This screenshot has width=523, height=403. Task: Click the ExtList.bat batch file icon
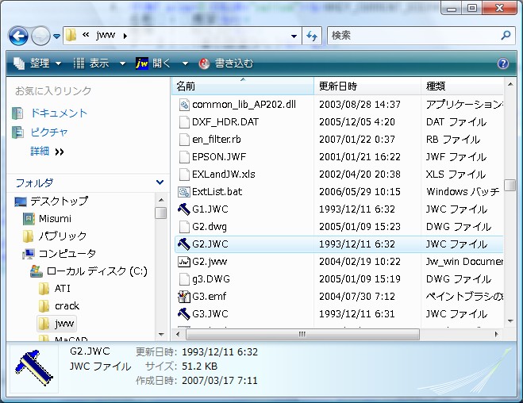click(183, 191)
